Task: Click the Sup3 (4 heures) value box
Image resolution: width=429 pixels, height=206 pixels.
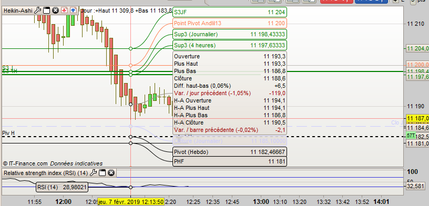Action: point(230,45)
